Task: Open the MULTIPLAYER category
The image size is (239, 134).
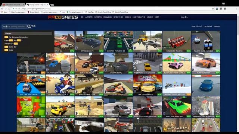Action: click(139, 17)
